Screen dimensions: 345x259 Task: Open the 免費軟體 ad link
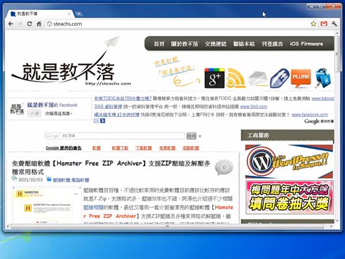(167, 148)
